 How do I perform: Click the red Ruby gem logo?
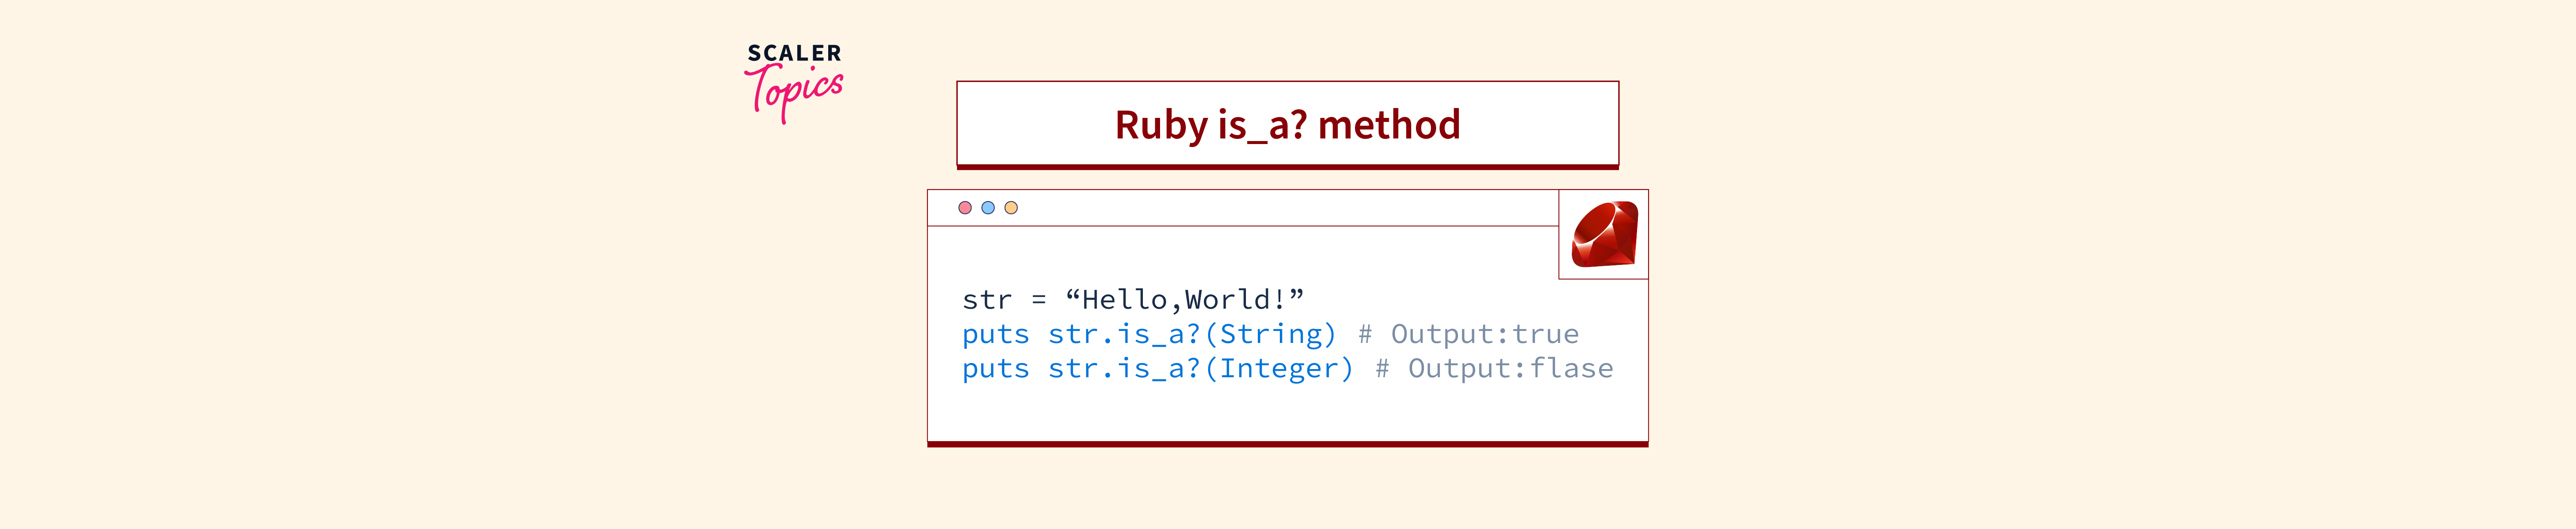coord(1604,234)
